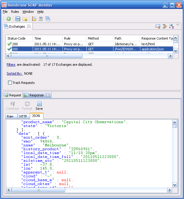Screen dimensions: 184x199
Task: Open the File menu
Action: [x=5, y=12]
